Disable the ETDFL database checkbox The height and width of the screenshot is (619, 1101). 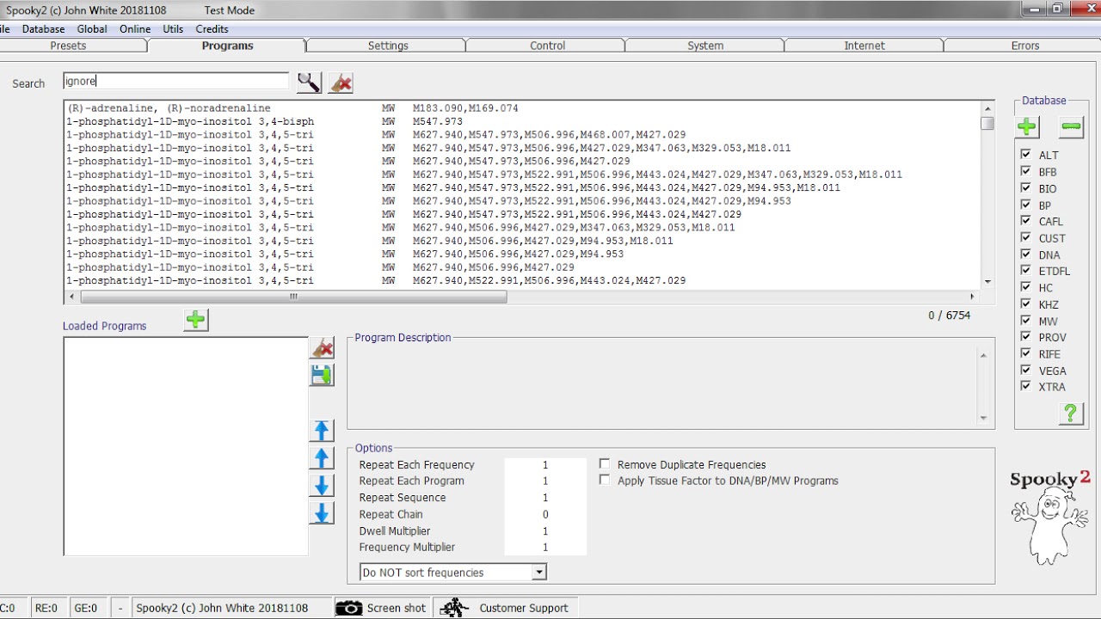(1025, 271)
